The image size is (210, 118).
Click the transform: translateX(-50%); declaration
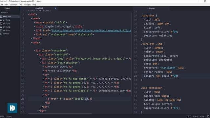click(x=165, y=68)
